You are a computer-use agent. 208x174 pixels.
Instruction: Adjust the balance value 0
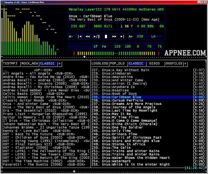[x=138, y=47]
